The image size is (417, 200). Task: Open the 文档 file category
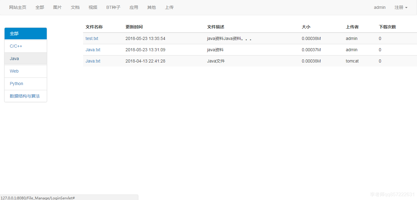tap(75, 7)
